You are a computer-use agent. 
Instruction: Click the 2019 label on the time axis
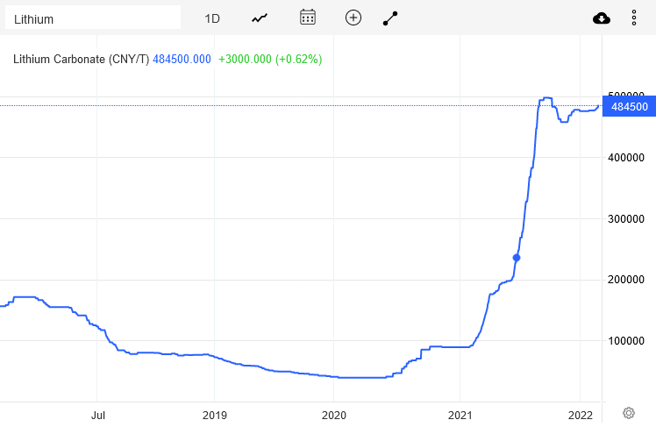[x=215, y=413]
